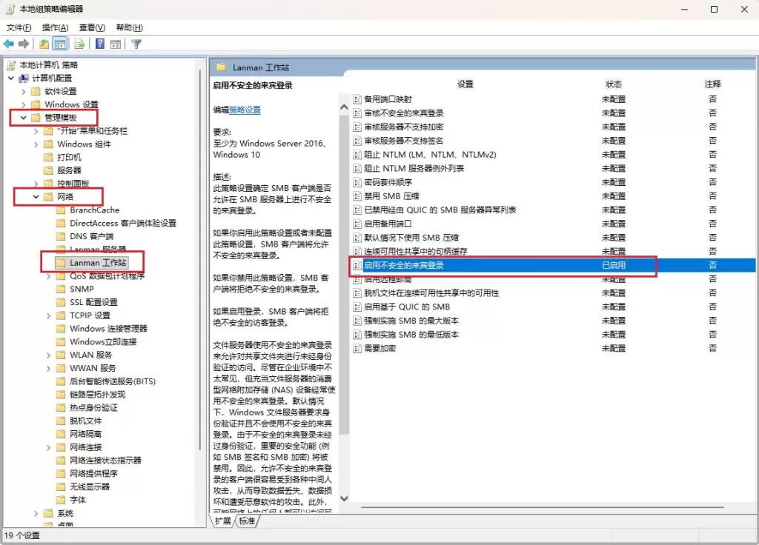Viewport: 759px width, 545px height.
Task: Expand the WLAN 服务 tree node
Action: click(48, 355)
